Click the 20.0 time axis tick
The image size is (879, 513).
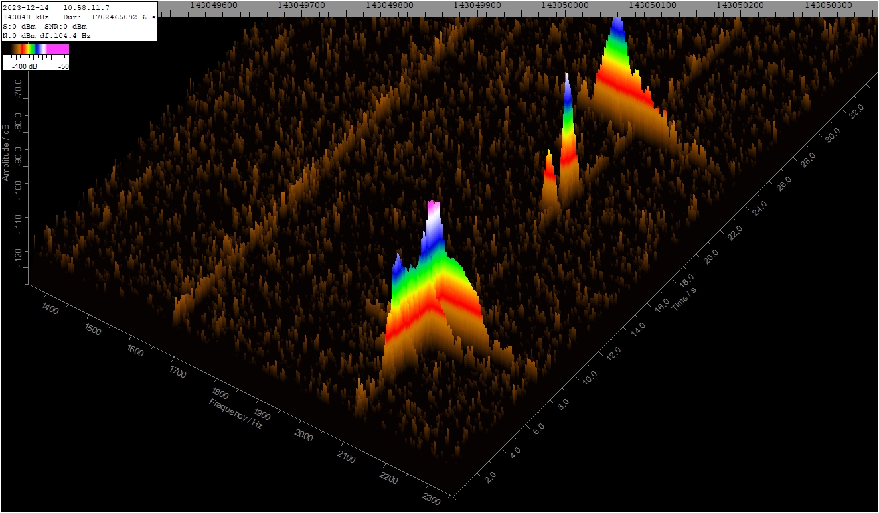711,258
